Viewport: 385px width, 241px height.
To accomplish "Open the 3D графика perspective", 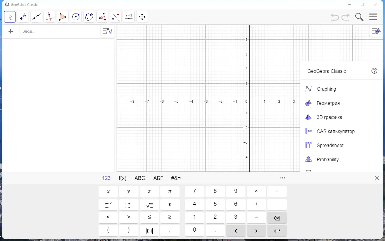I will coord(341,117).
